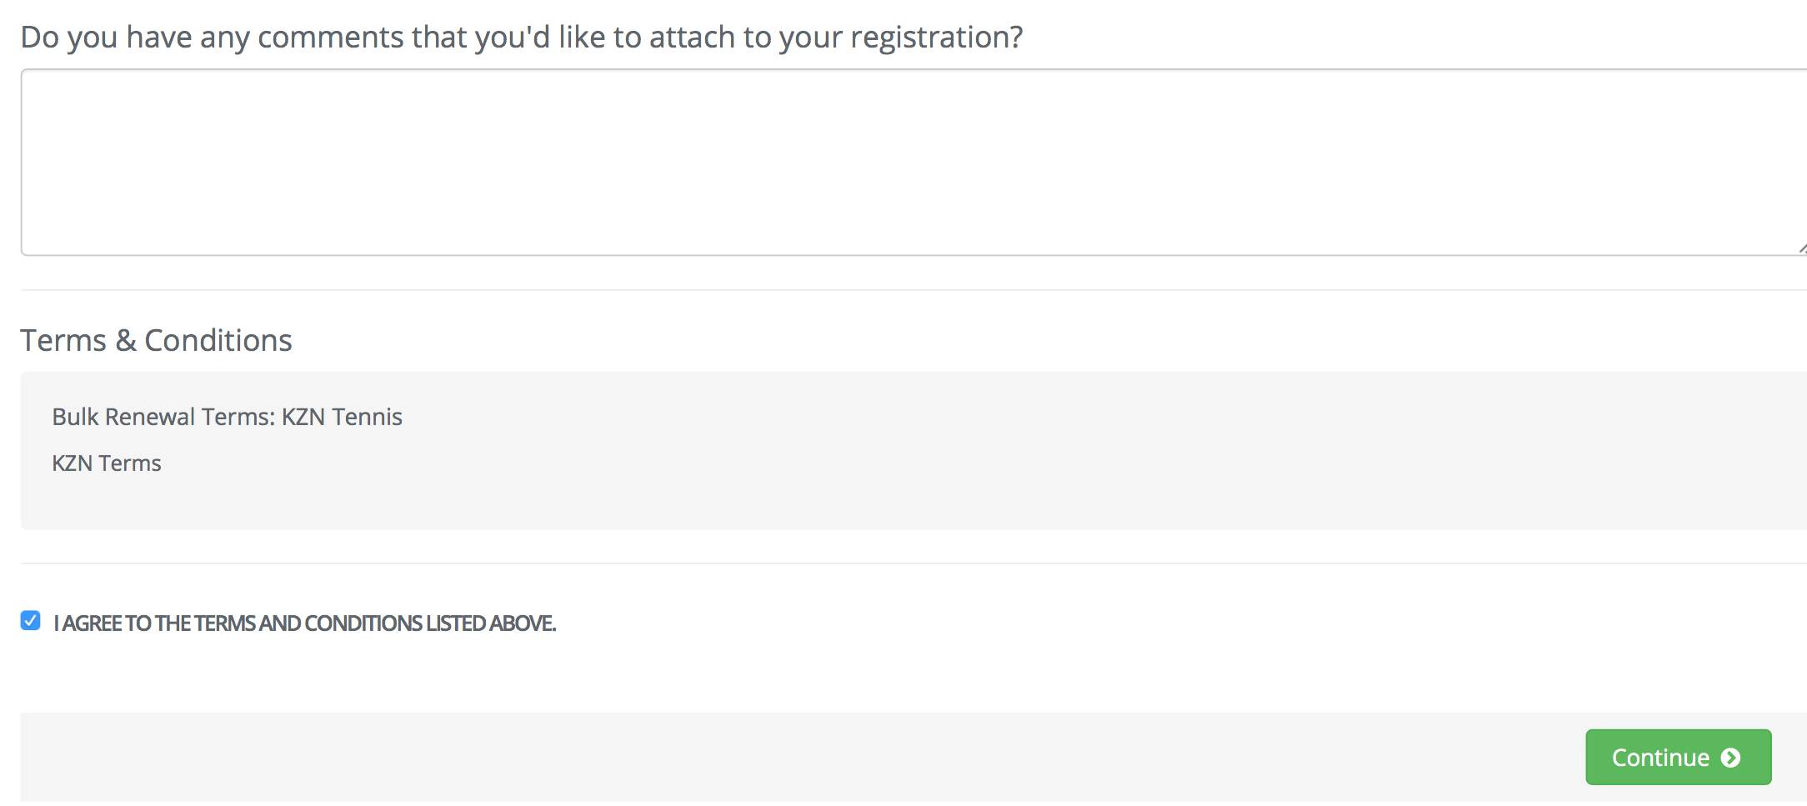This screenshot has height=806, width=1807.
Task: Click the word 'registration?' in the question
Action: coord(937,38)
